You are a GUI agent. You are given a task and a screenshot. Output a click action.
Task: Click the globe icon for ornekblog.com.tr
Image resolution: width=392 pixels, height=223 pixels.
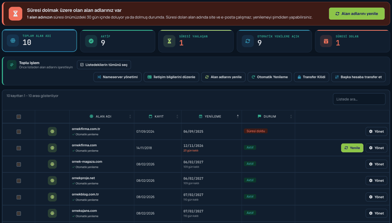tap(52, 197)
